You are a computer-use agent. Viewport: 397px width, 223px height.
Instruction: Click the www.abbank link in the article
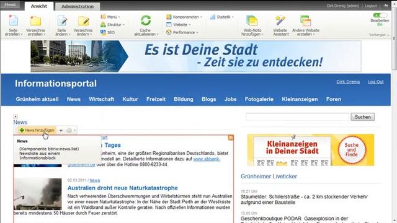point(207,159)
